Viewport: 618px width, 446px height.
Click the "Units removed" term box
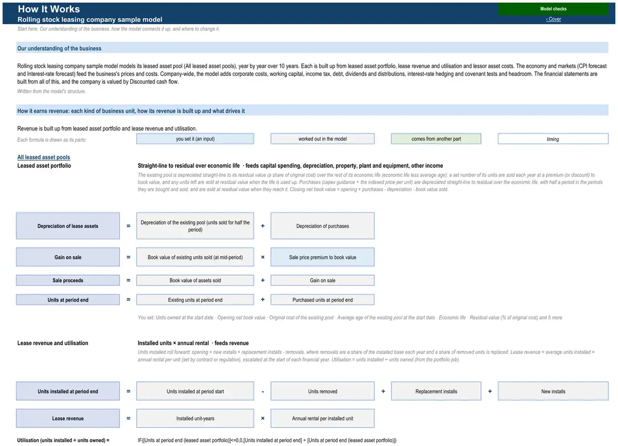[322, 391]
